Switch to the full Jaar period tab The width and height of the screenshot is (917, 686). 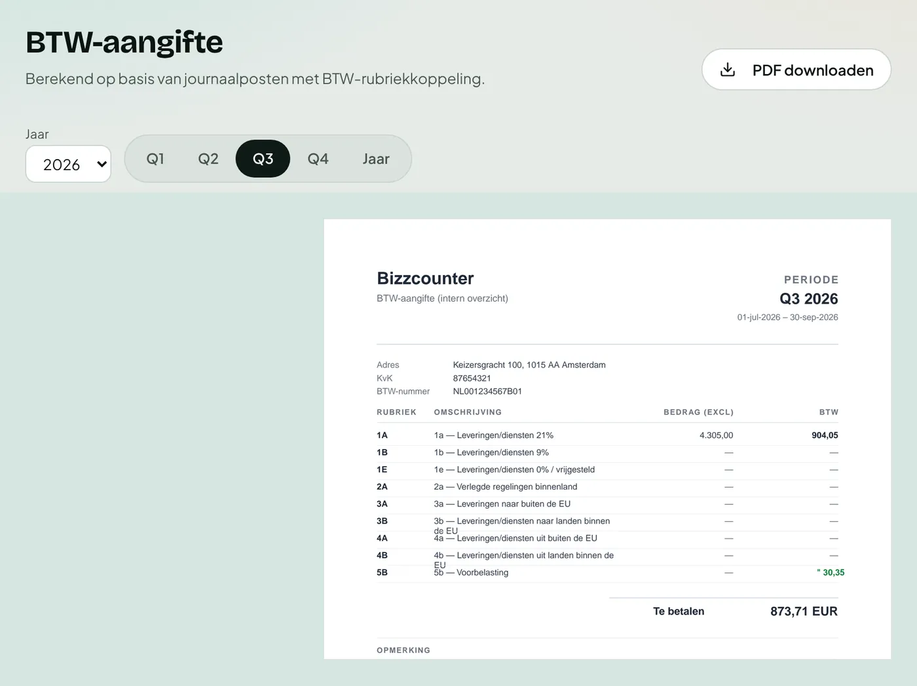(x=376, y=158)
